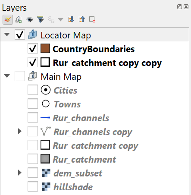Screen dimensions: 191x195
Task: Enable the dem_subset layer checkbox
Action: tap(33, 173)
